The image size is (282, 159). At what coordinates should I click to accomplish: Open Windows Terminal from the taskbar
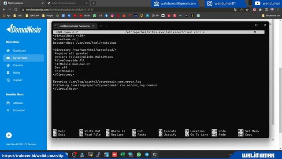click(155, 155)
